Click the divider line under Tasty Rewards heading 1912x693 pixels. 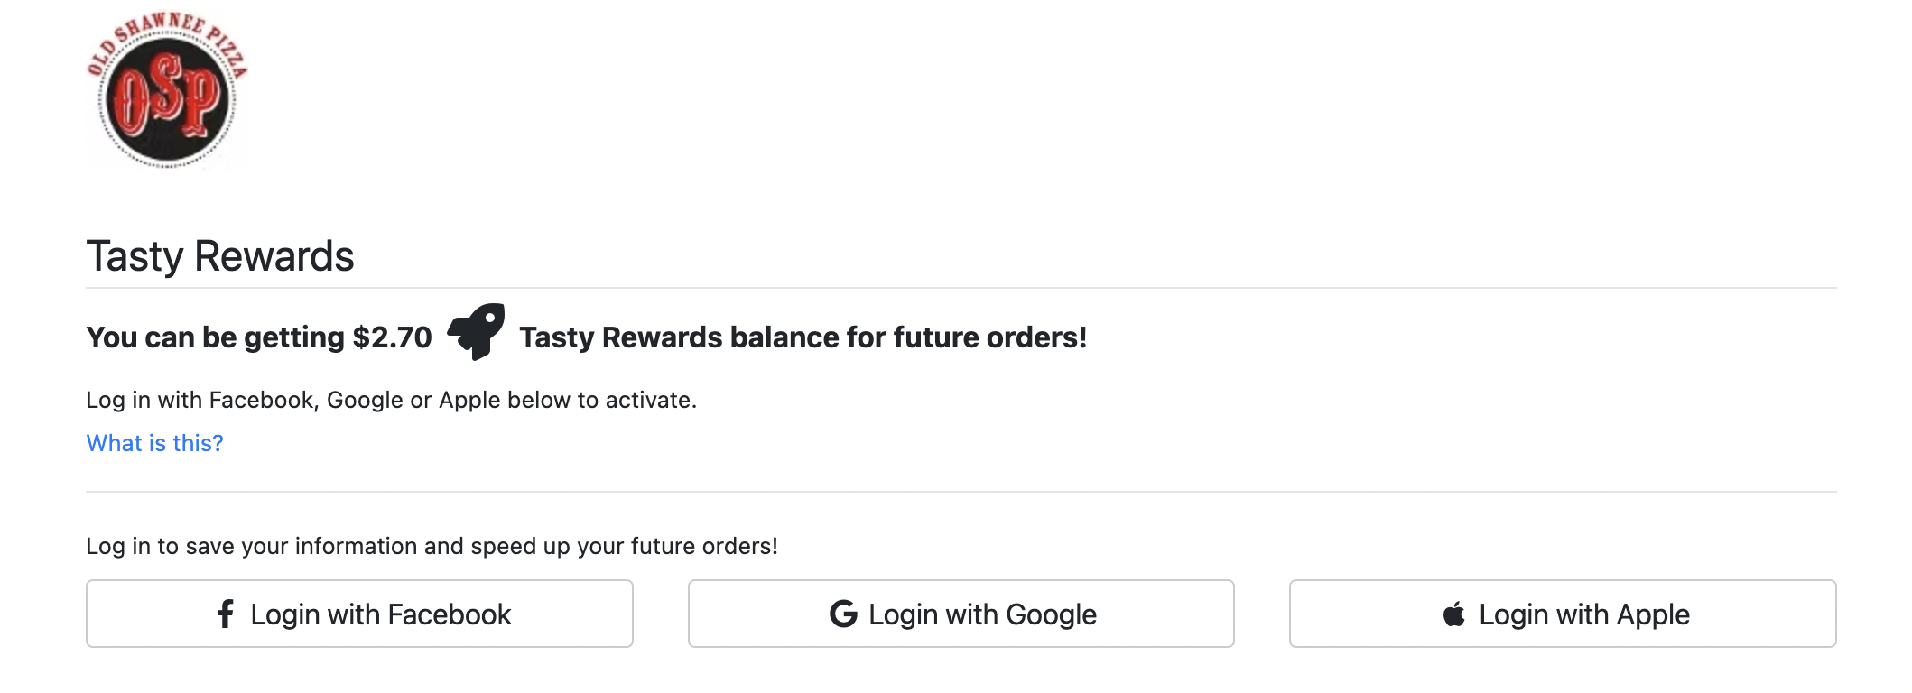click(x=961, y=288)
